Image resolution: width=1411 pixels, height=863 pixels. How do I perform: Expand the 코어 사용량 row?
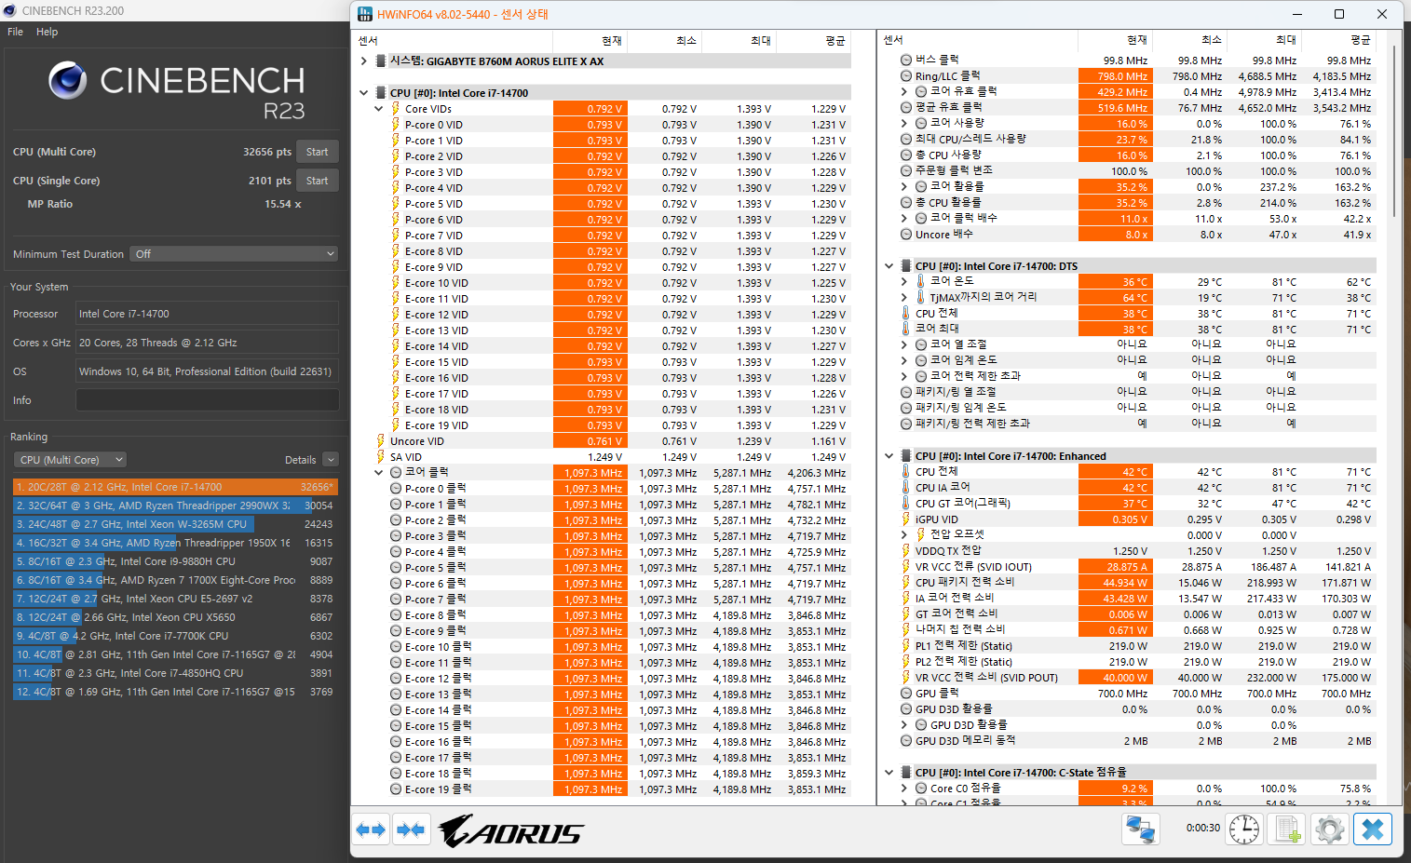pos(904,123)
